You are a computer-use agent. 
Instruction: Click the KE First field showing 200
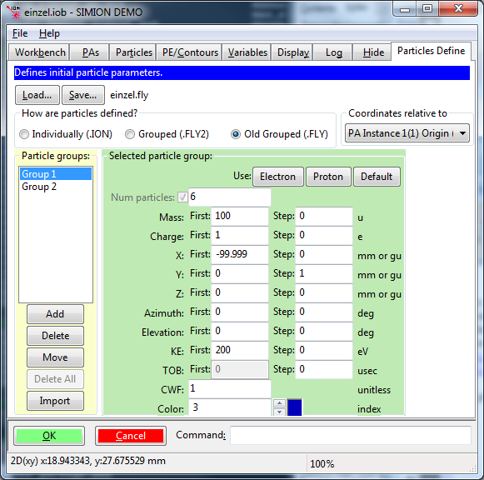point(240,350)
